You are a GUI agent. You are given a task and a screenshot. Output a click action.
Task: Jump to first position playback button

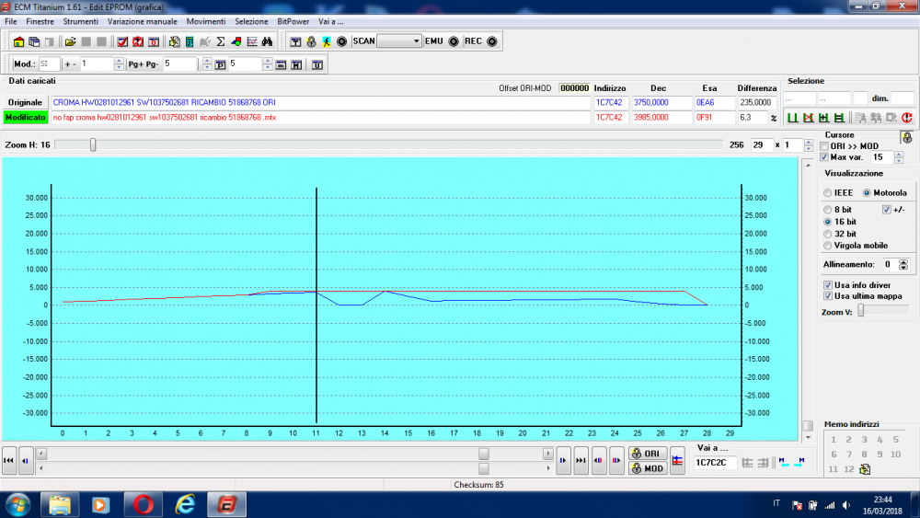pyautogui.click(x=9, y=461)
